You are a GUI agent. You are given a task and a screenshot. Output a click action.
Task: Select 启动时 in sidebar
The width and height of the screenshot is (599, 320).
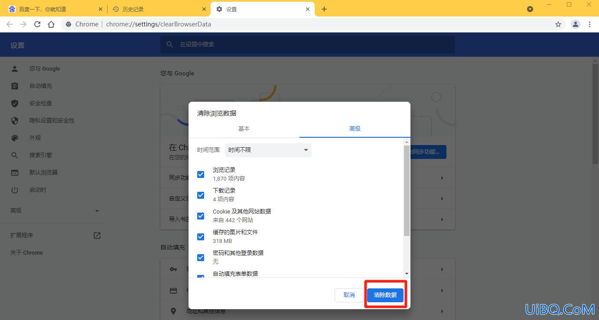(38, 190)
